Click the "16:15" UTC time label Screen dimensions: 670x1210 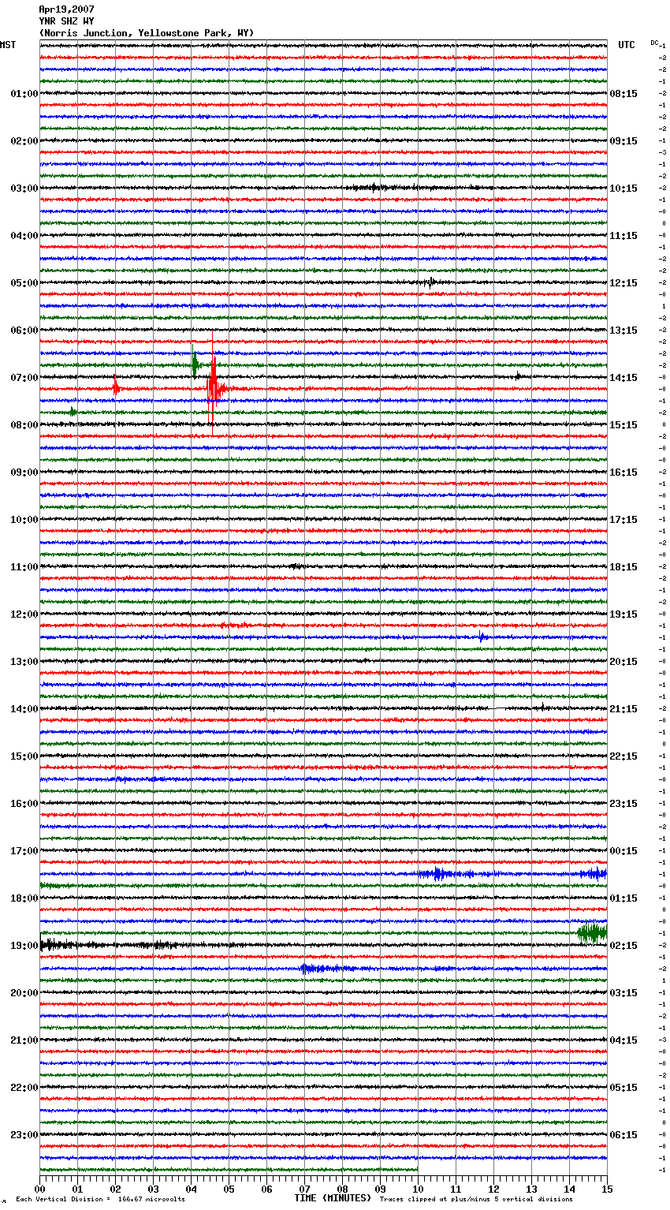[623, 472]
